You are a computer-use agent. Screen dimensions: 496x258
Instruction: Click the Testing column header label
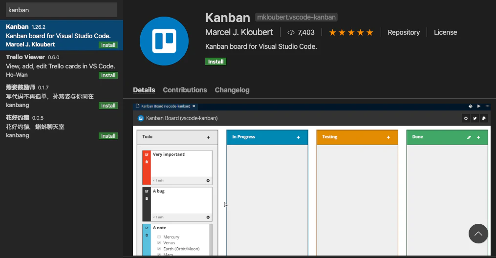point(330,137)
